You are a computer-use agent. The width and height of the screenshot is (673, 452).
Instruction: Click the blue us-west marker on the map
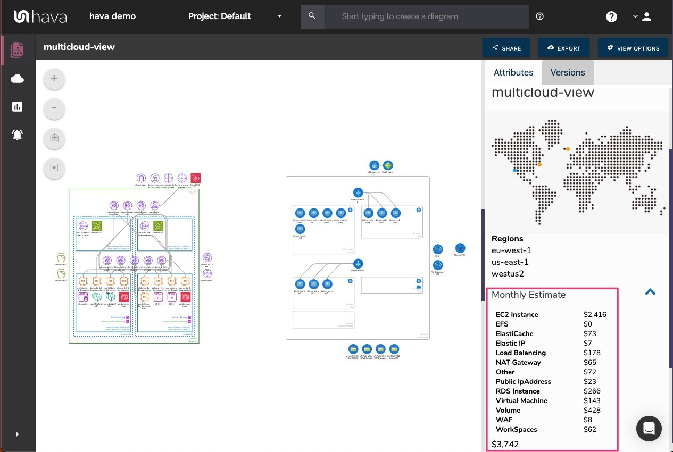[x=515, y=170]
